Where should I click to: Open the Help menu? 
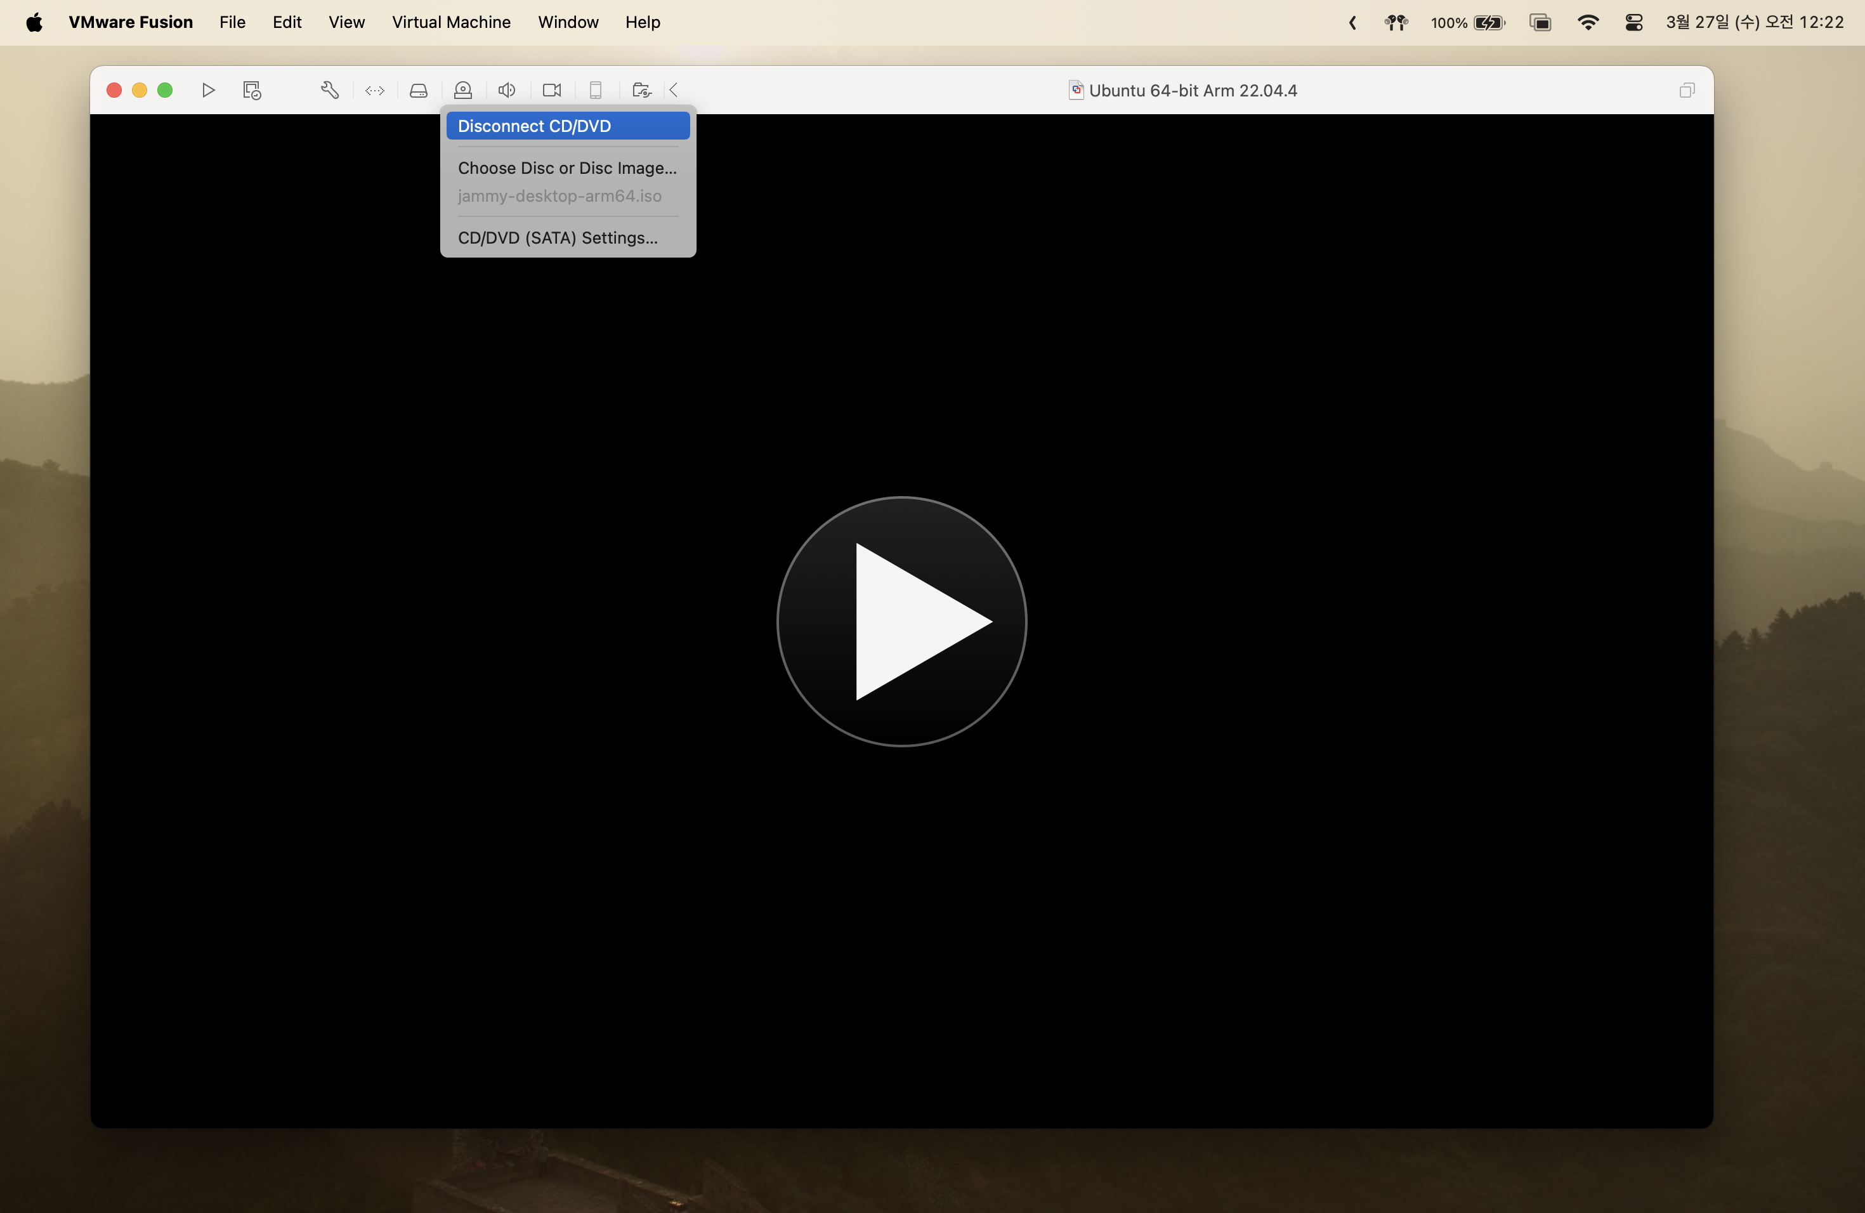(643, 22)
